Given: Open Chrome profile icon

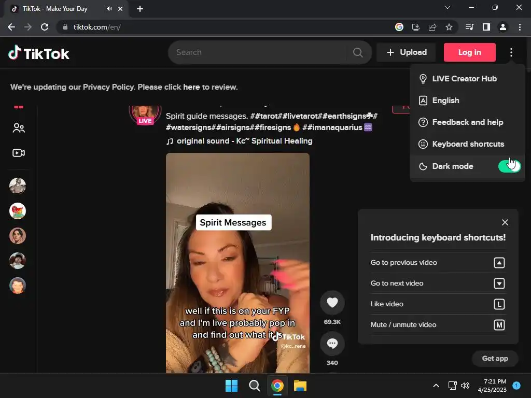Looking at the screenshot, I should 503,27.
